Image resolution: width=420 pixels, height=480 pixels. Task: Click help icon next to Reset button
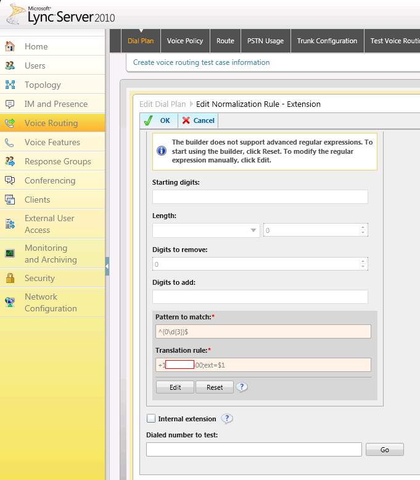242,387
